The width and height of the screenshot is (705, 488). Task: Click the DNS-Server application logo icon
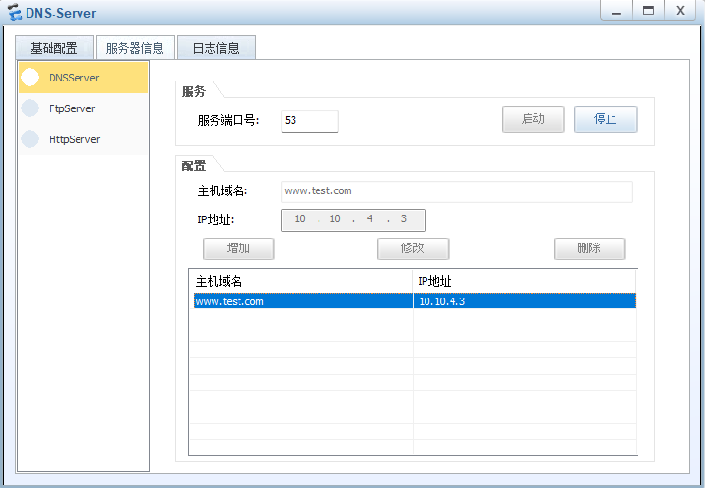[x=14, y=12]
